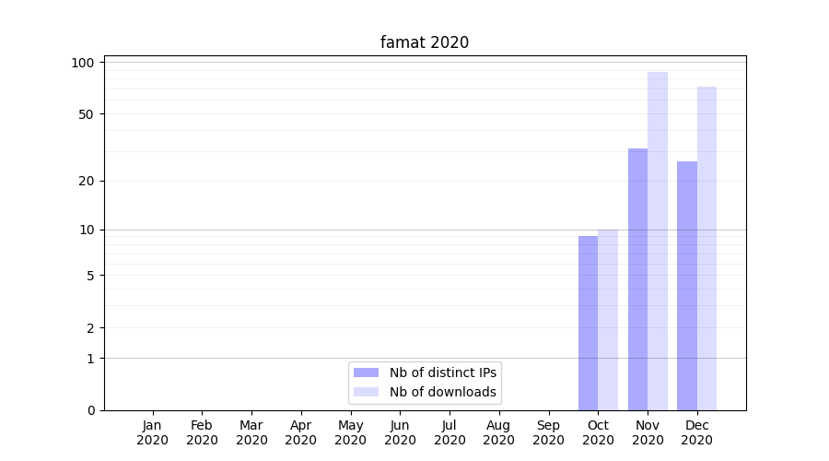Click the October distinct IPs bar
The height and width of the screenshot is (461, 829).
588,323
